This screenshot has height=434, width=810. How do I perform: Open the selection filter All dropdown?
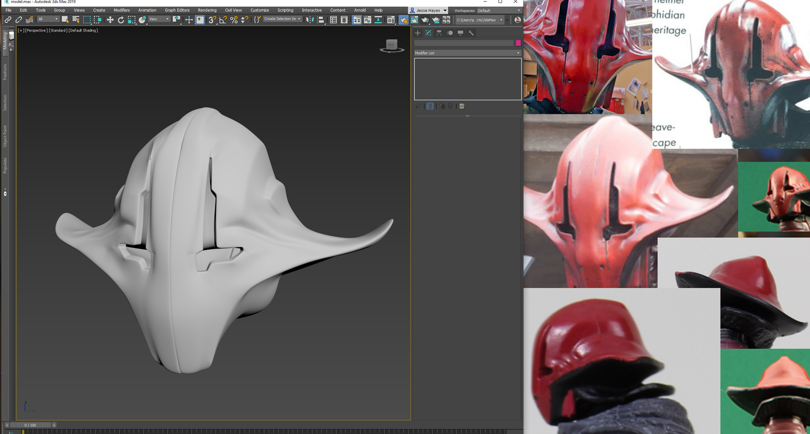tap(48, 19)
